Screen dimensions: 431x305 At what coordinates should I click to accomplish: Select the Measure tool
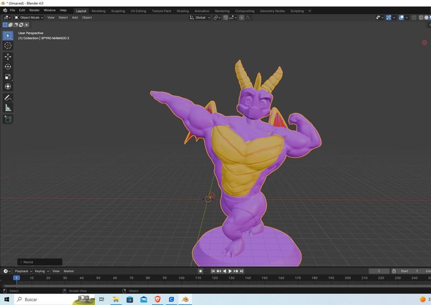pos(8,108)
